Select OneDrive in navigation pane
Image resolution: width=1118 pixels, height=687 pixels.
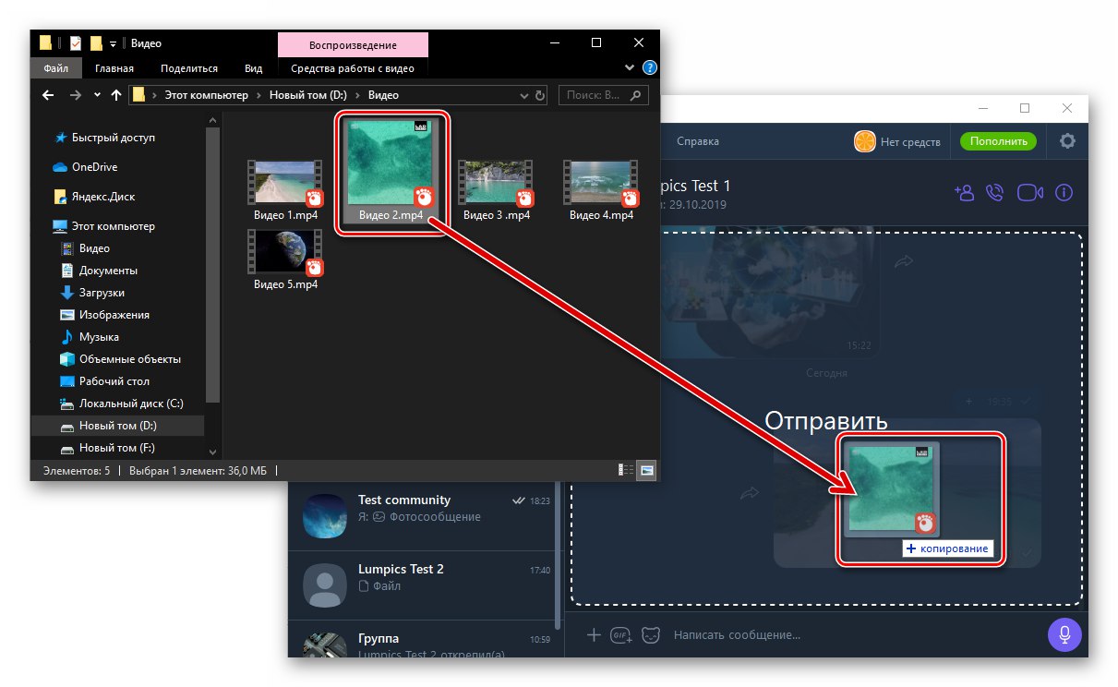click(x=94, y=167)
